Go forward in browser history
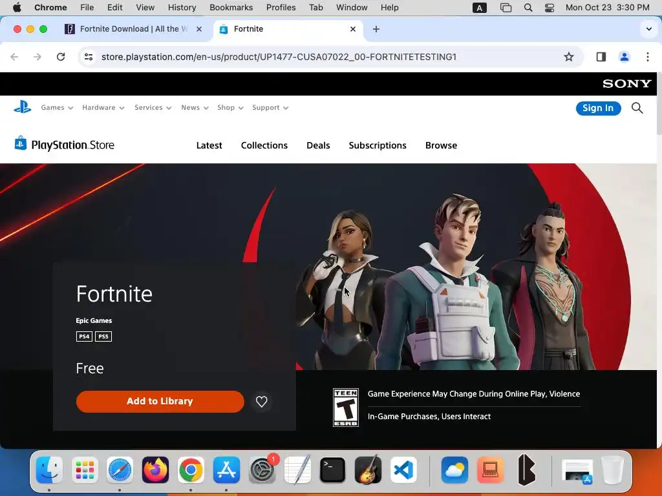Viewport: 662px width, 496px height. tap(37, 57)
